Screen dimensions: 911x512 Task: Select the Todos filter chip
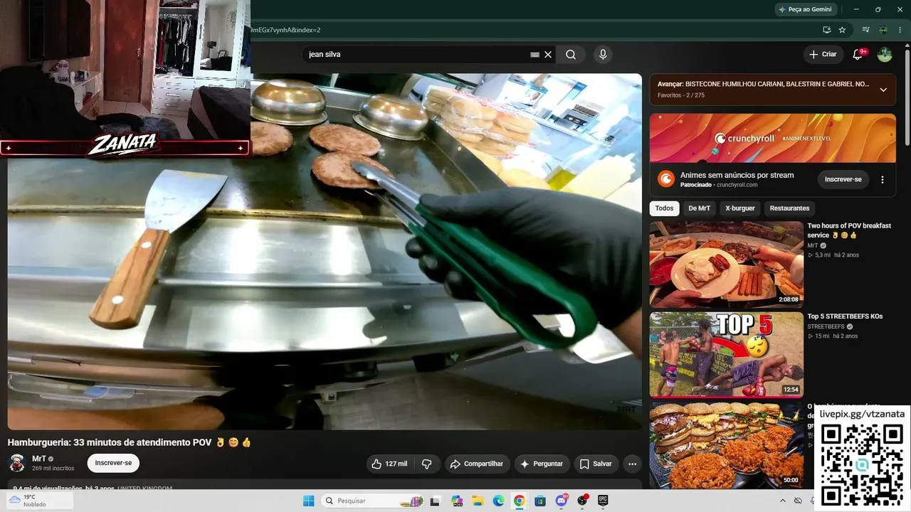(x=664, y=208)
